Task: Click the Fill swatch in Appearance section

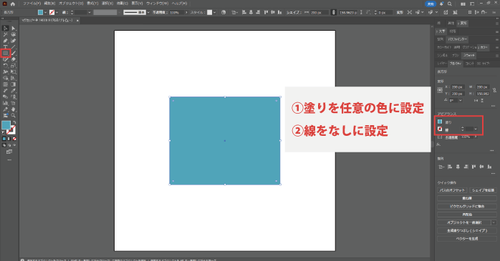Action: 440,122
